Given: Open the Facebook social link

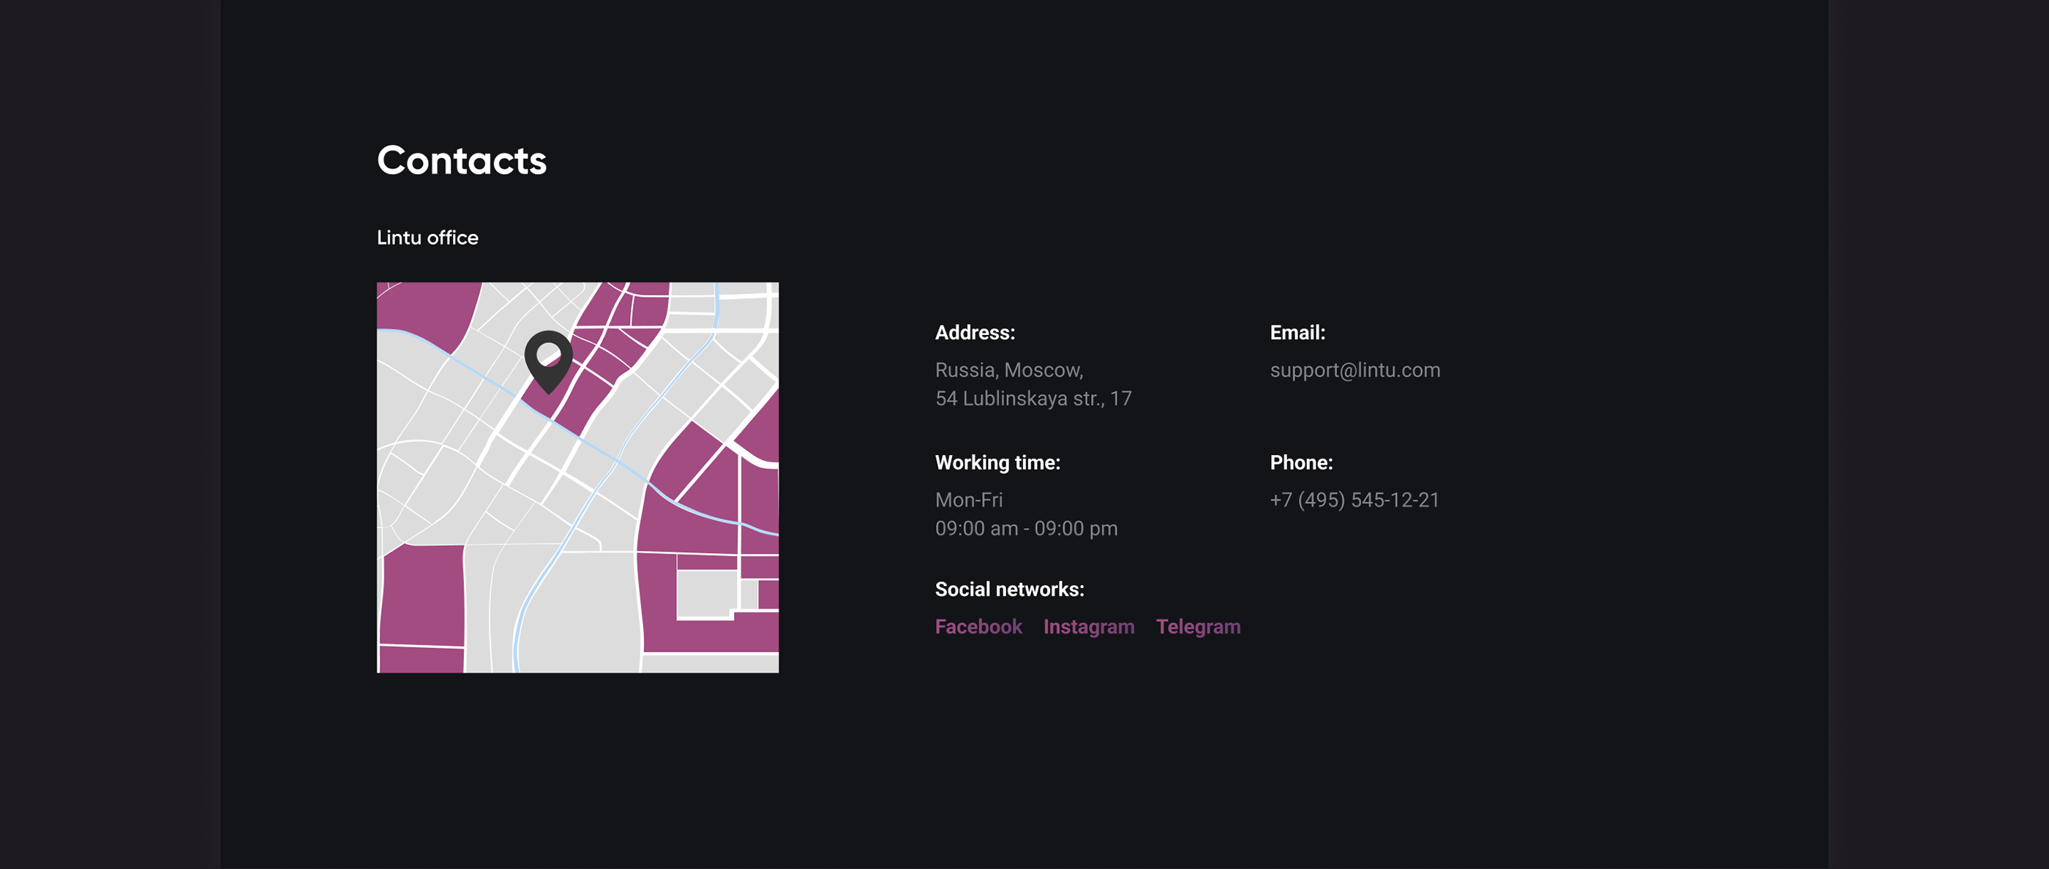Looking at the screenshot, I should coord(978,626).
